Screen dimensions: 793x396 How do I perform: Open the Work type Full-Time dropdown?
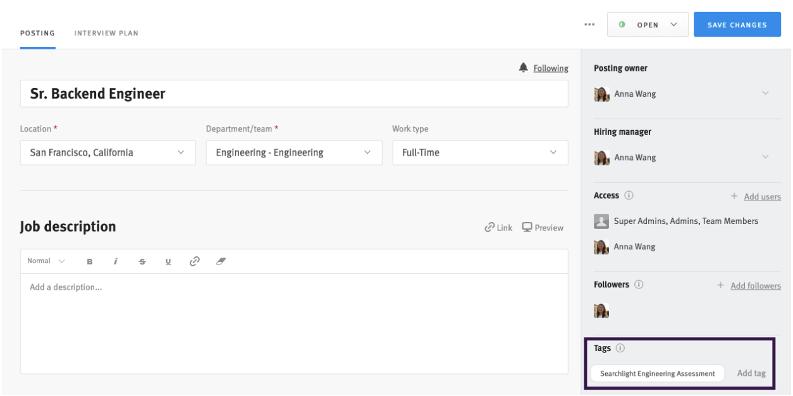[480, 152]
